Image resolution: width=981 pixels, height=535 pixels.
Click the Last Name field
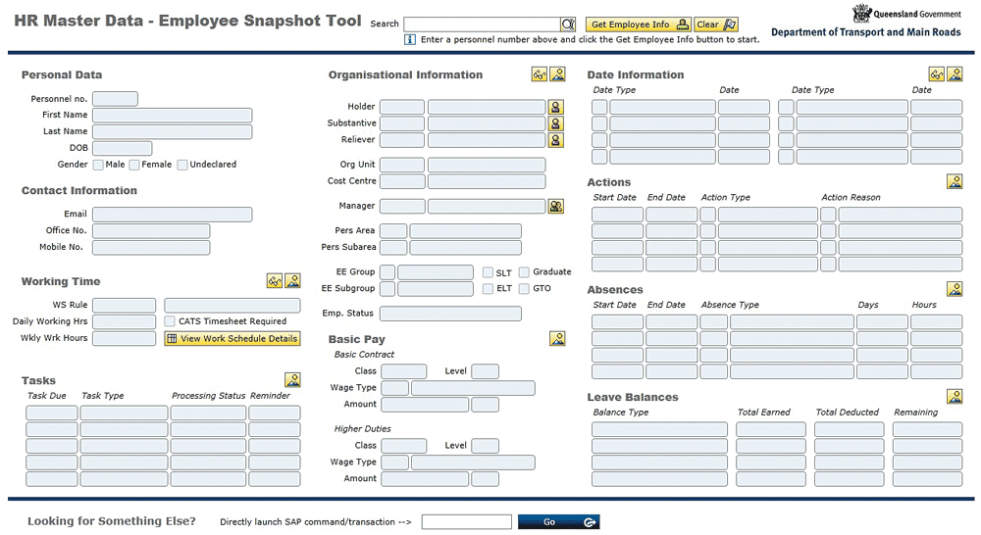tap(172, 132)
